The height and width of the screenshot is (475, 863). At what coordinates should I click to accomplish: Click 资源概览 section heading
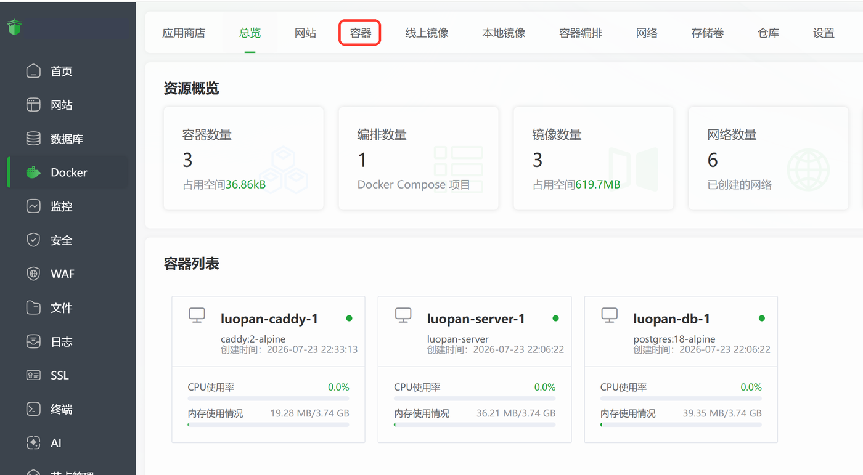191,89
